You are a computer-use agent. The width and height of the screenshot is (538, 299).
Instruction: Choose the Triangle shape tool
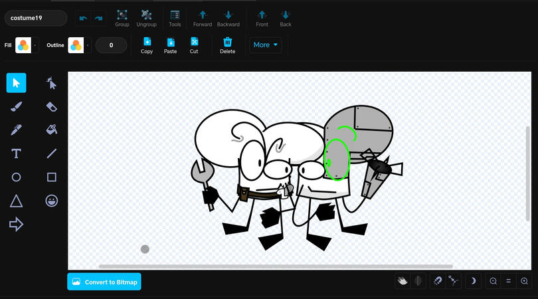(17, 201)
